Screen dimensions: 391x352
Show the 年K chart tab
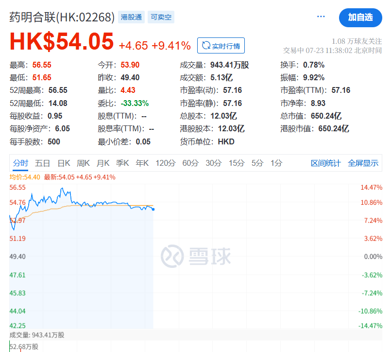point(142,163)
